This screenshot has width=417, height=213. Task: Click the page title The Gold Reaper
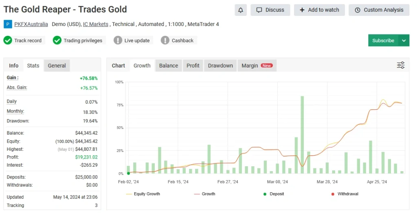[65, 10]
